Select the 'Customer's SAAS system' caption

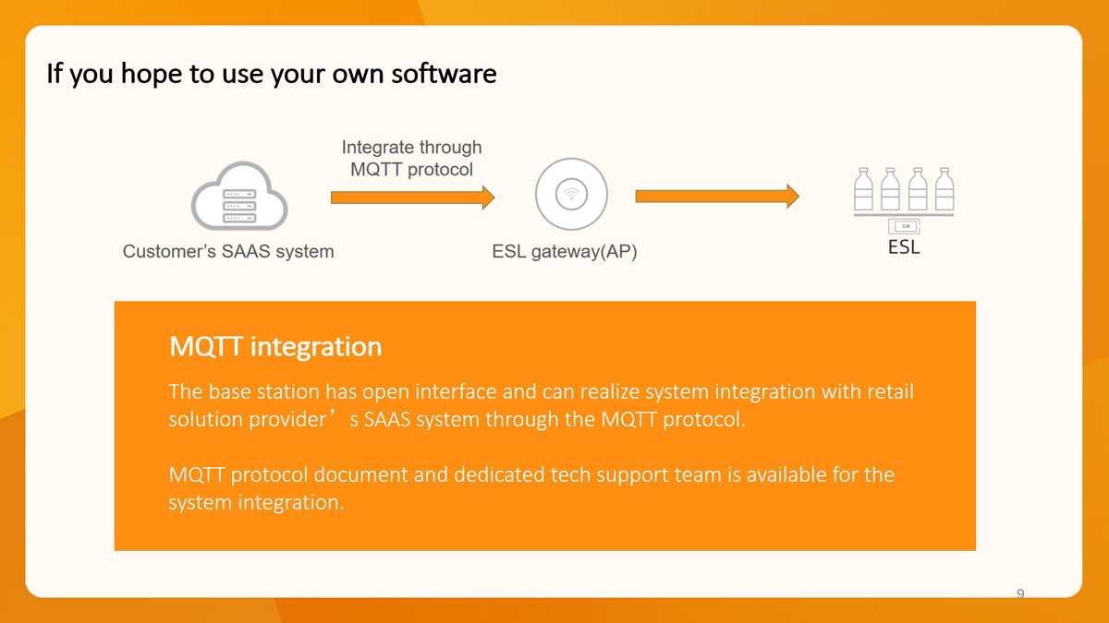click(x=228, y=251)
